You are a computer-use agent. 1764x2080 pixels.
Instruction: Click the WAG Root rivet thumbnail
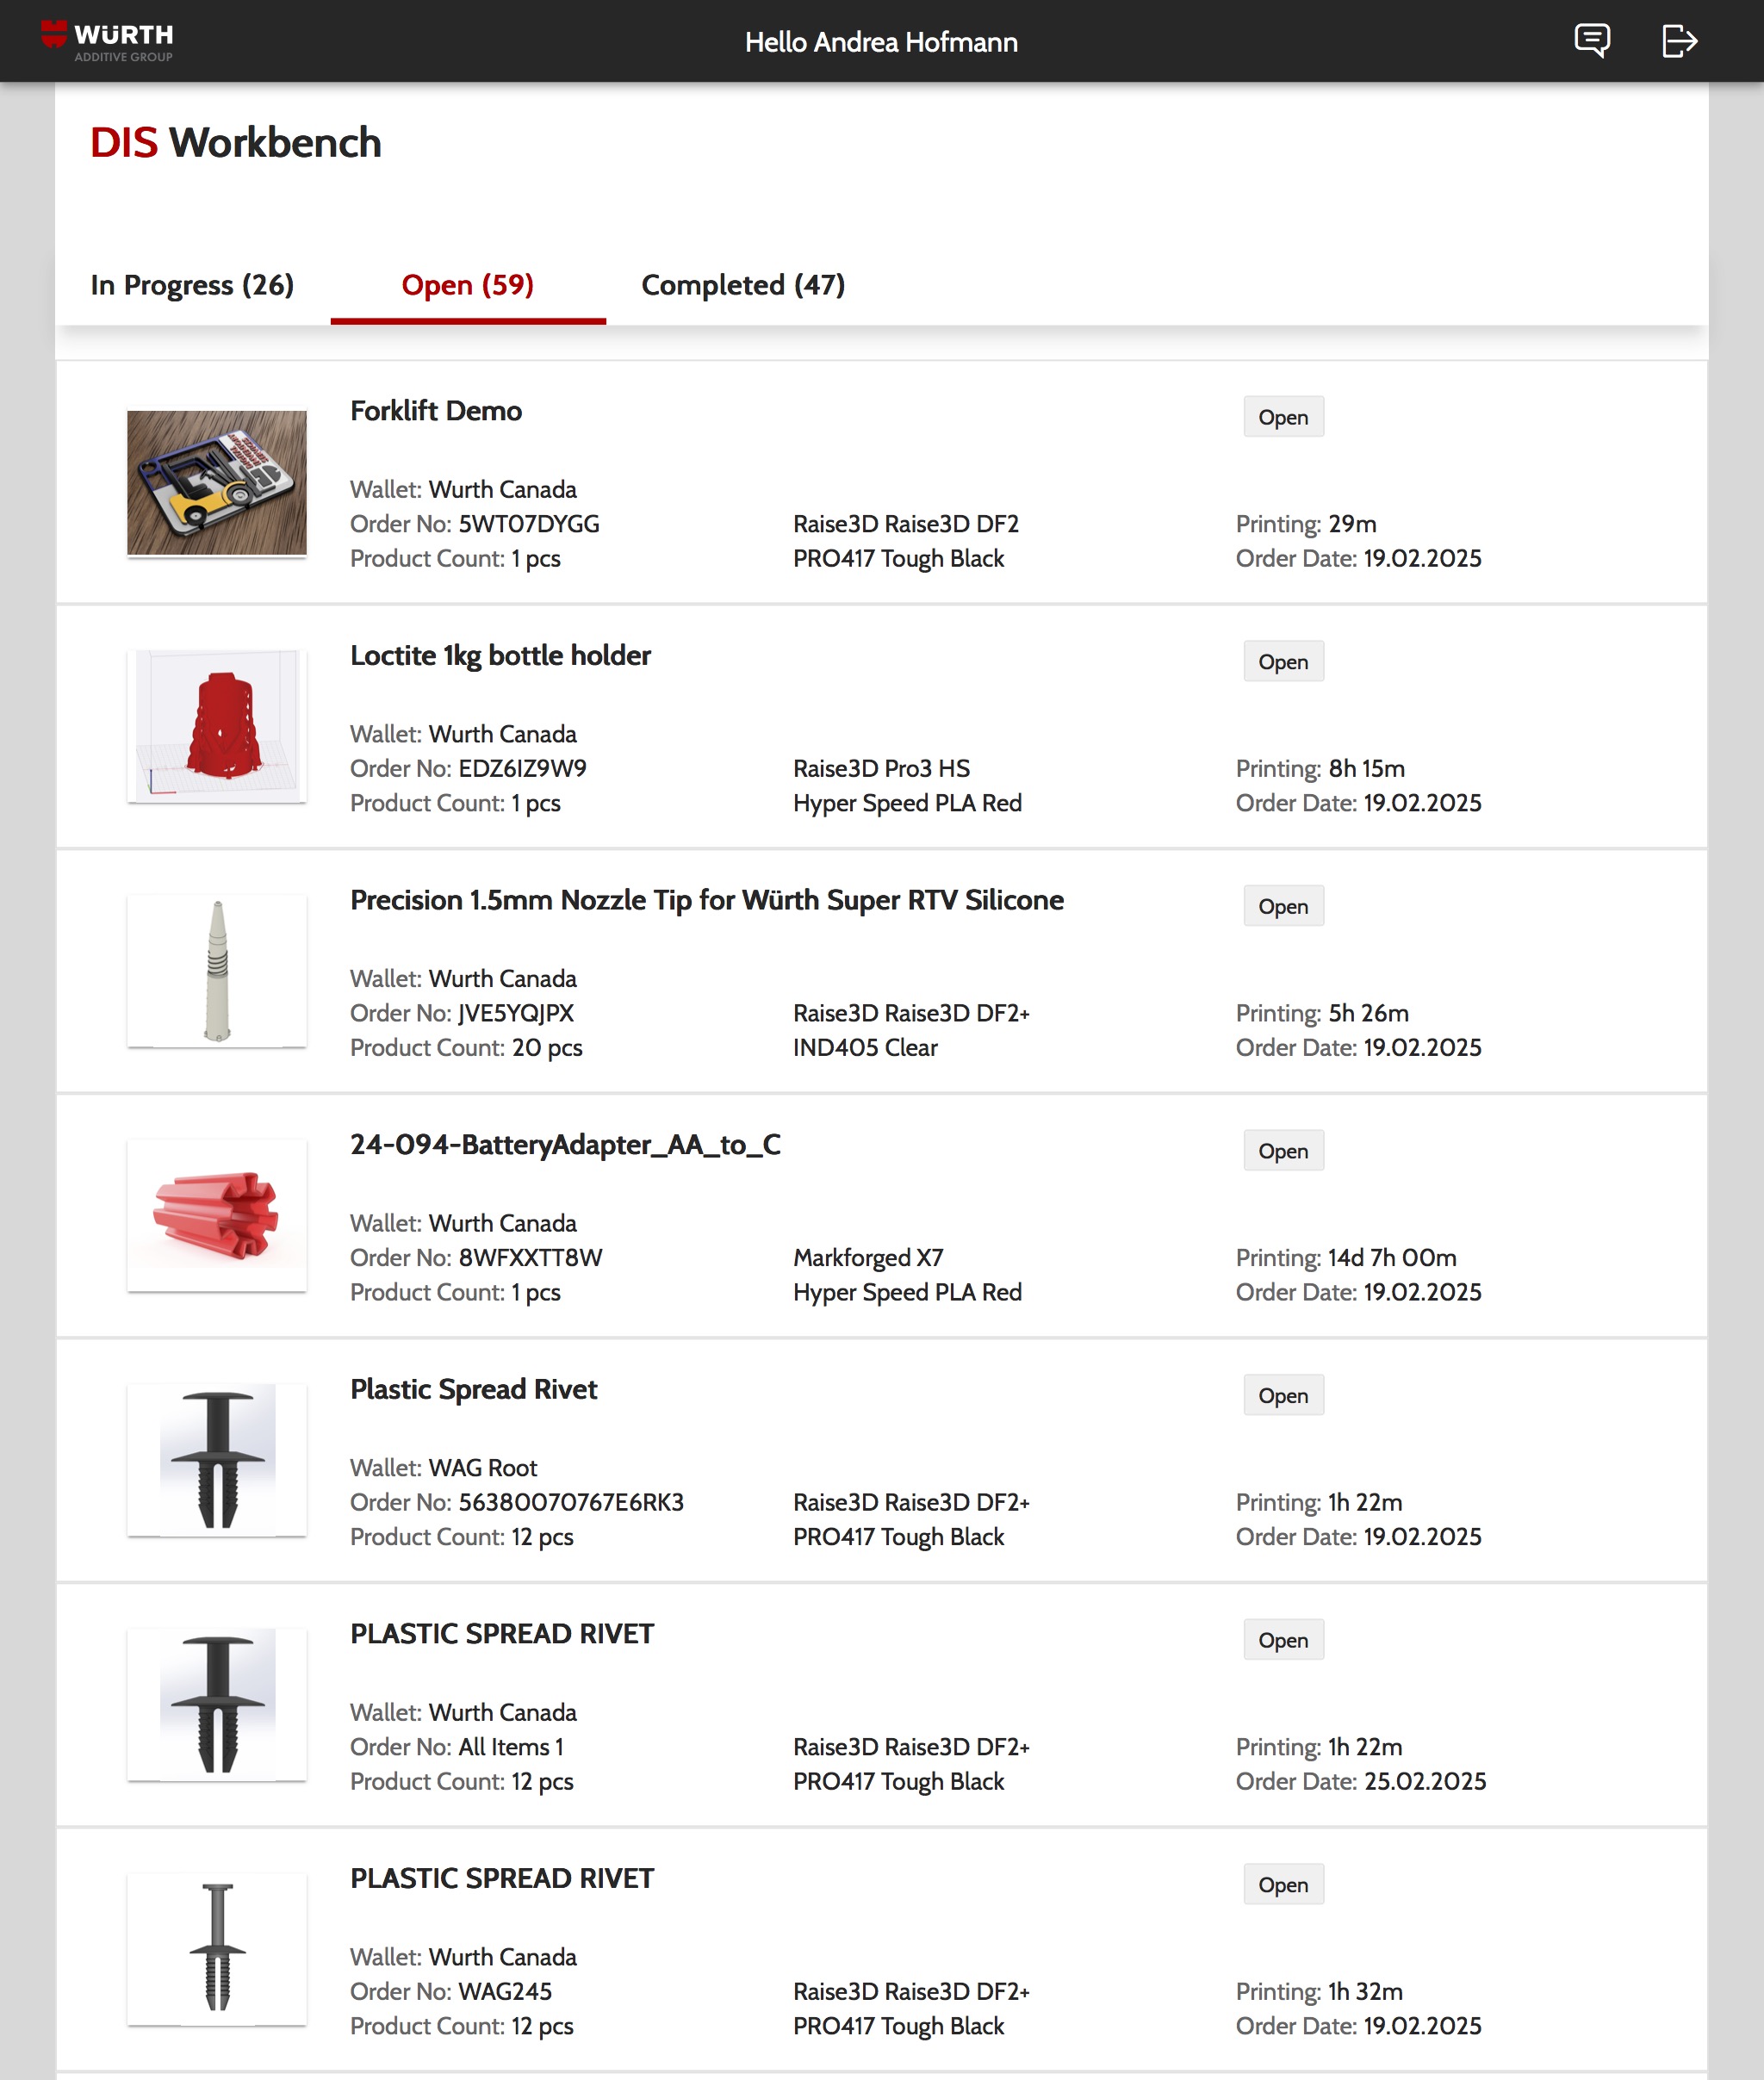(x=217, y=1460)
